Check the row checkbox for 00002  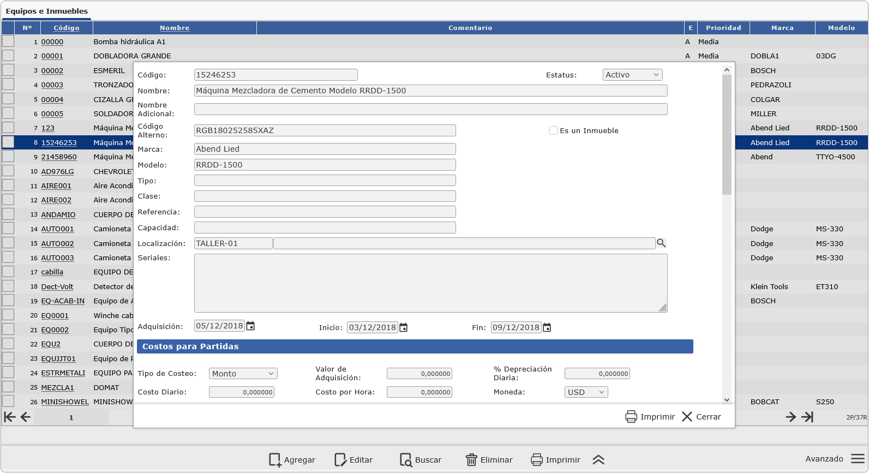pyautogui.click(x=8, y=70)
